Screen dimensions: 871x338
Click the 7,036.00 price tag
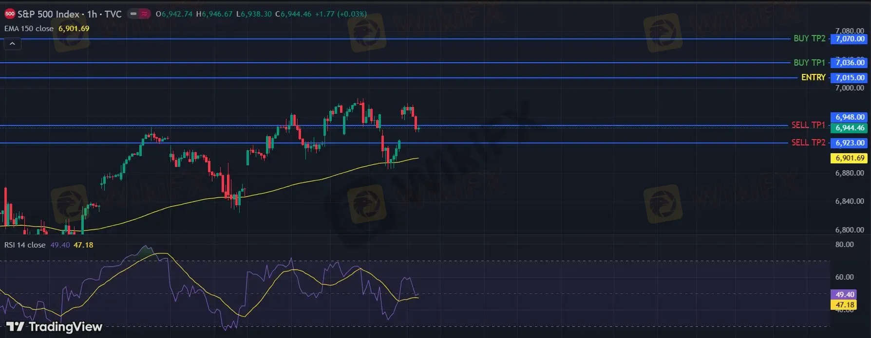click(850, 62)
